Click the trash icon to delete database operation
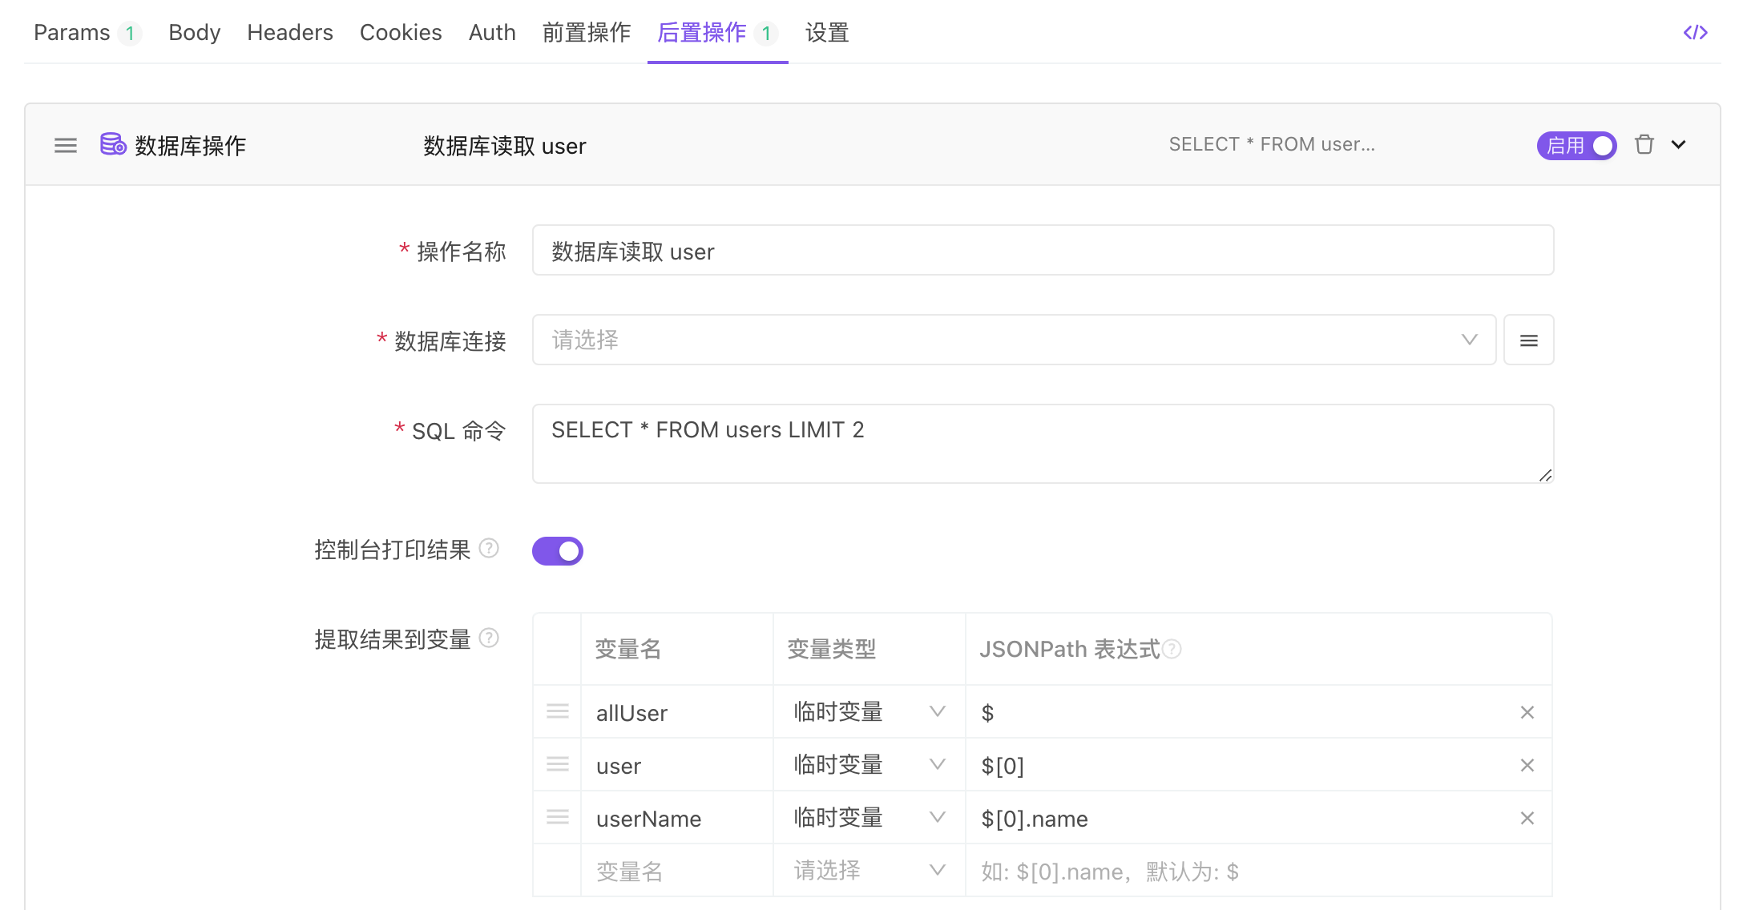 pos(1644,145)
